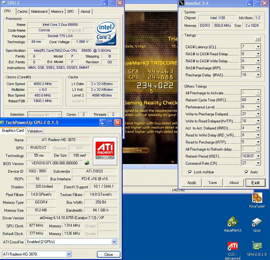This screenshot has width=270, height=260.
Task: Click the Save button in MemSet
Action: pyautogui.click(x=213, y=183)
